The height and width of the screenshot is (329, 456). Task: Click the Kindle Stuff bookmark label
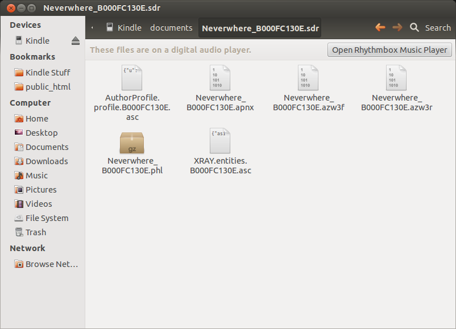(48, 73)
